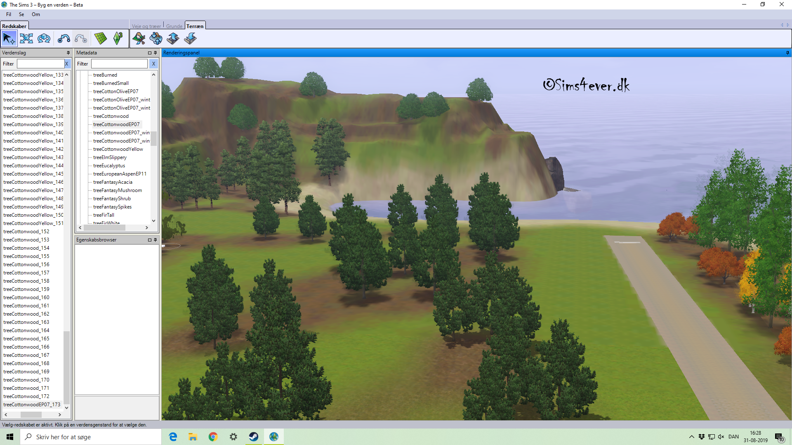Select treeCottonwoodYellow metadata entry
Screen dimensions: 792x445
(x=118, y=149)
